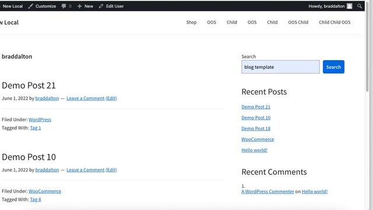Open Hello world! in Recent Comments

[315, 191]
